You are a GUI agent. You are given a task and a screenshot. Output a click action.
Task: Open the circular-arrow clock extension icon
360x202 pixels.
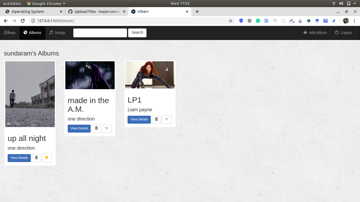275,21
